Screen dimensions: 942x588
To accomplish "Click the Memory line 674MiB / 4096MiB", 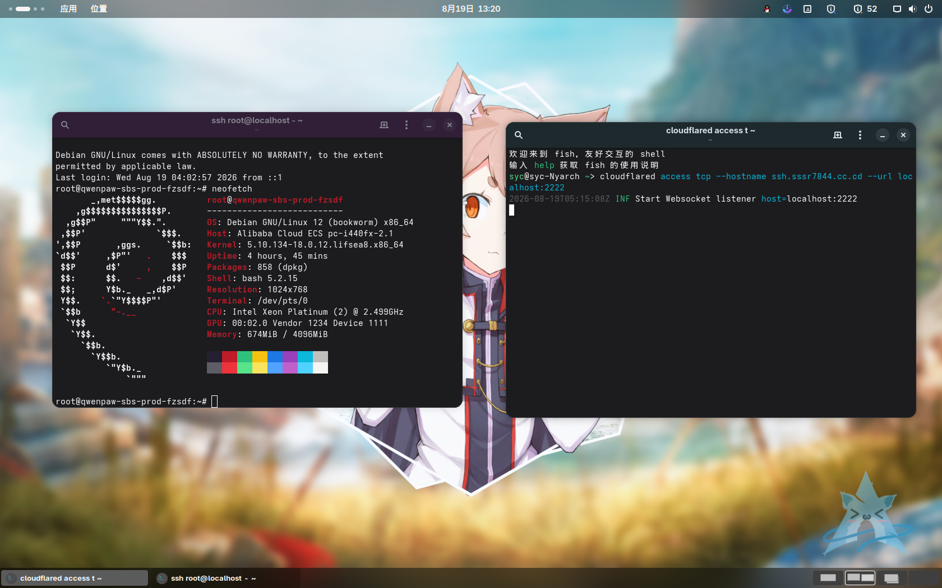I will click(267, 334).
